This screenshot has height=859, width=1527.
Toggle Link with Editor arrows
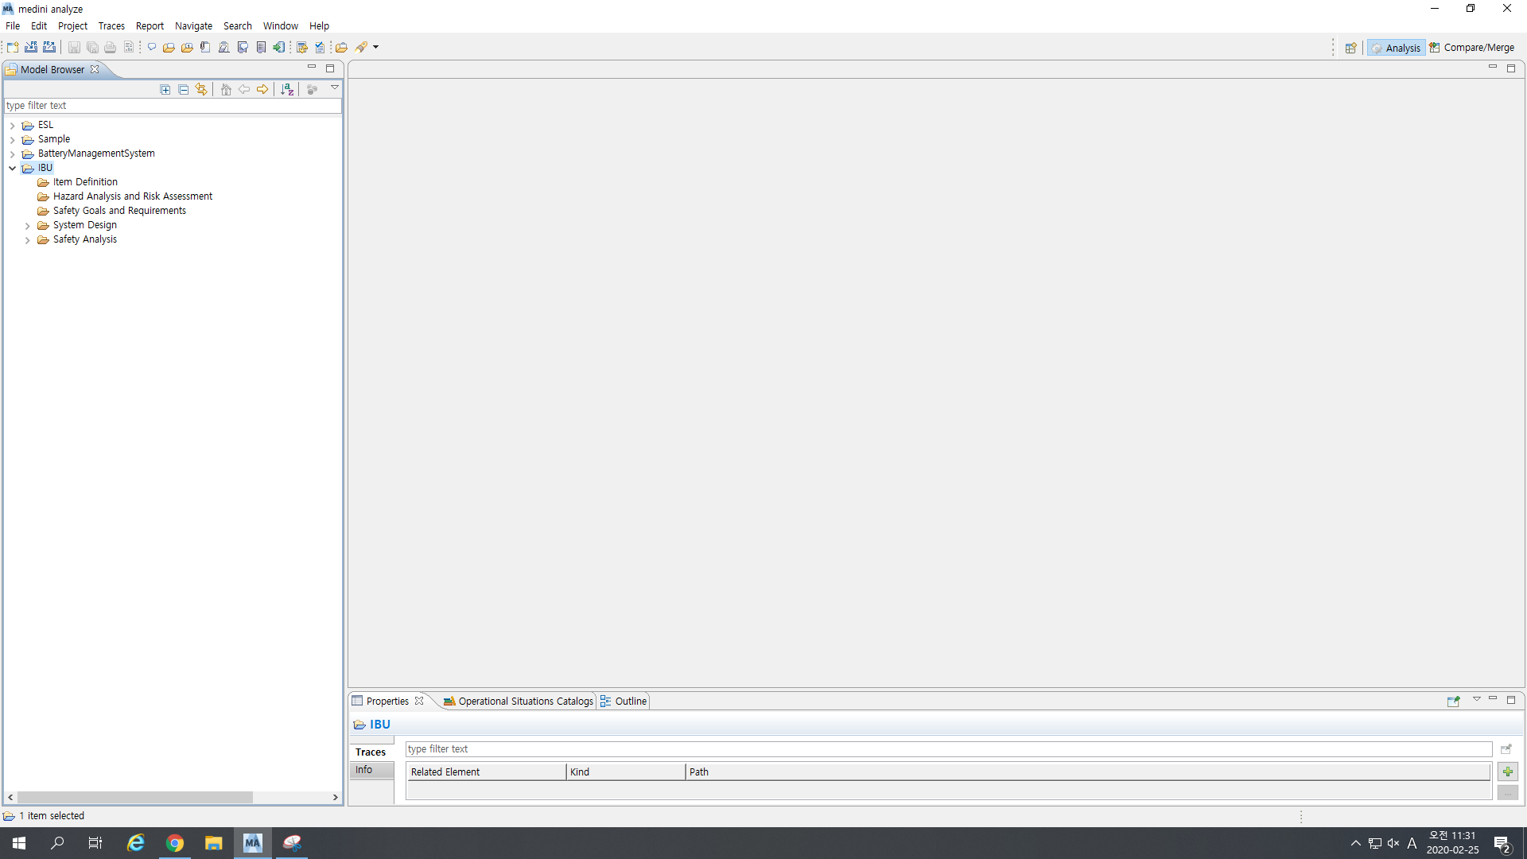click(x=201, y=89)
